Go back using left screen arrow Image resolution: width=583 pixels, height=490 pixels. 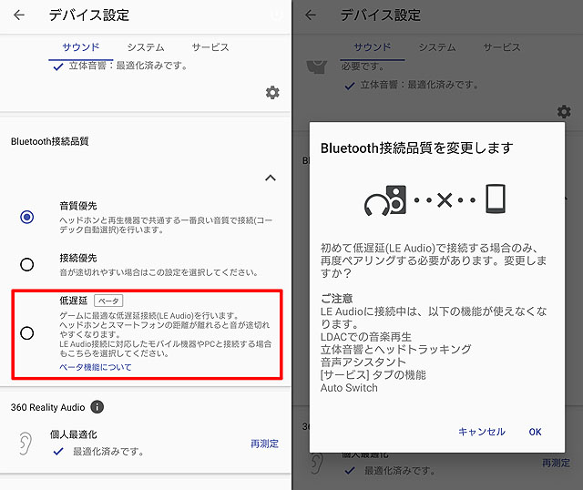pyautogui.click(x=19, y=15)
